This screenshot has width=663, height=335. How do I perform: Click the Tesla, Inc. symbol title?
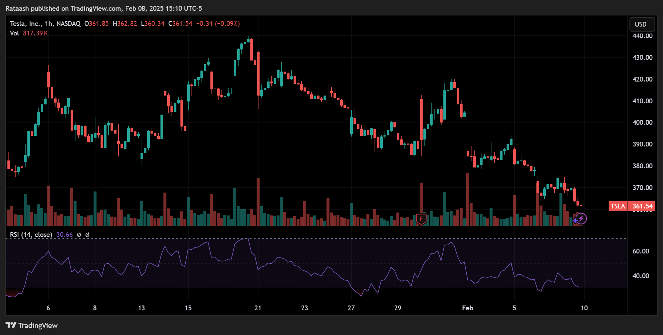coord(45,24)
